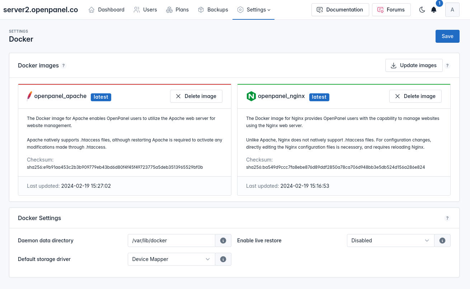
Task: Click the download icon in Update images
Action: [394, 65]
